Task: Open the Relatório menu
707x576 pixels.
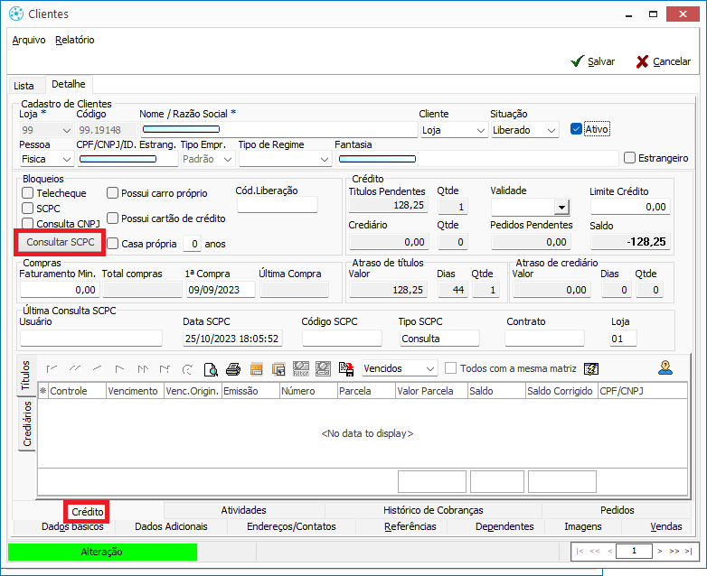Action: [75, 40]
